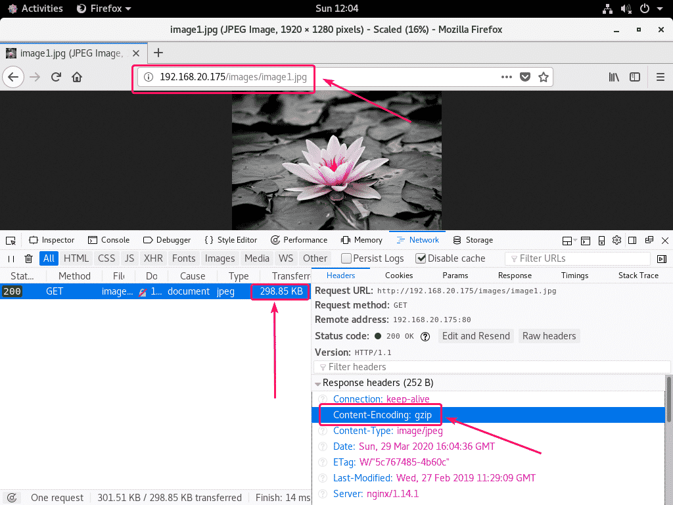Open a new tab with plus button
This screenshot has height=505, width=673.
tap(158, 53)
